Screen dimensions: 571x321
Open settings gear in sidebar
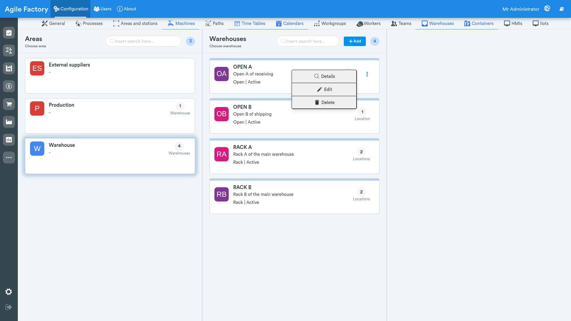(x=9, y=292)
